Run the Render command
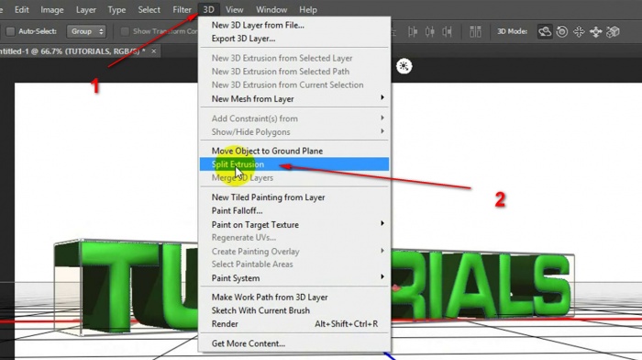Viewport: 642px width, 360px height. click(x=294, y=324)
